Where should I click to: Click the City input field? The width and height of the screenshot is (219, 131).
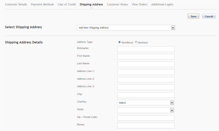(146, 95)
